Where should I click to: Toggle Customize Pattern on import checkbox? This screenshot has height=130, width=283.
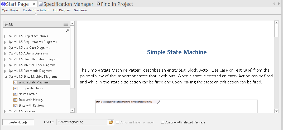(117, 122)
